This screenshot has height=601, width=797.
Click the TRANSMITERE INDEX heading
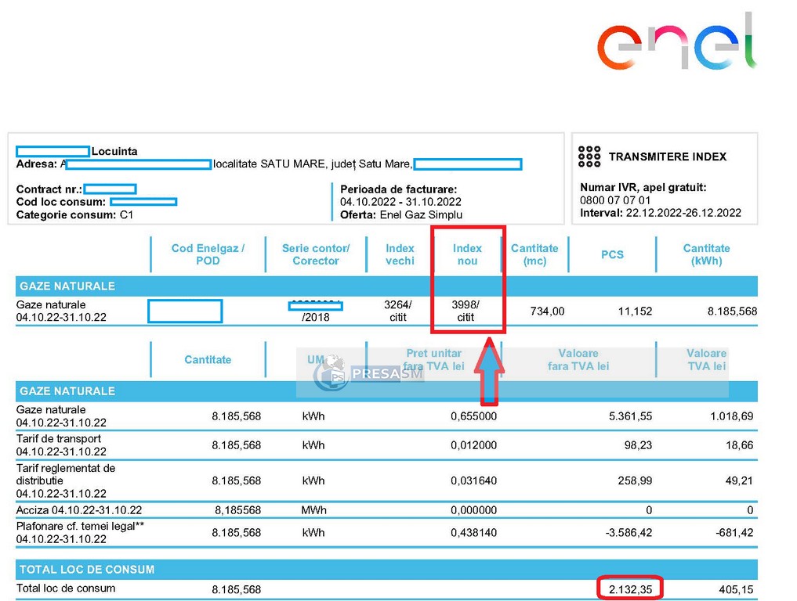click(667, 157)
